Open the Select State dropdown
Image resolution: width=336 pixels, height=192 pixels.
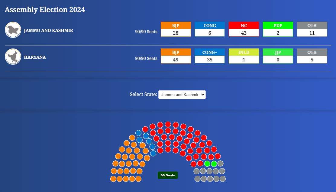coord(182,94)
